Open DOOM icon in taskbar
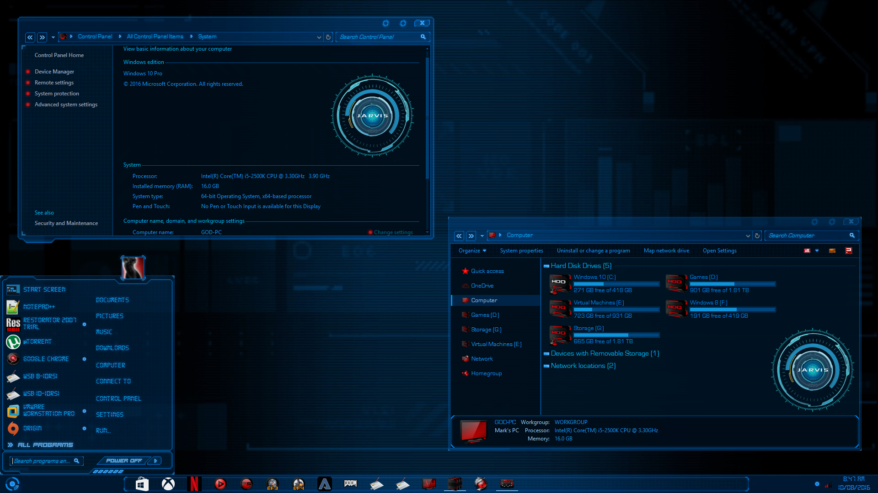The height and width of the screenshot is (493, 878). tap(351, 483)
